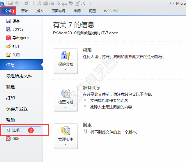The image size is (186, 162).
Task: Click the text 残障人士无法阅读的内容
Action: tap(111, 107)
